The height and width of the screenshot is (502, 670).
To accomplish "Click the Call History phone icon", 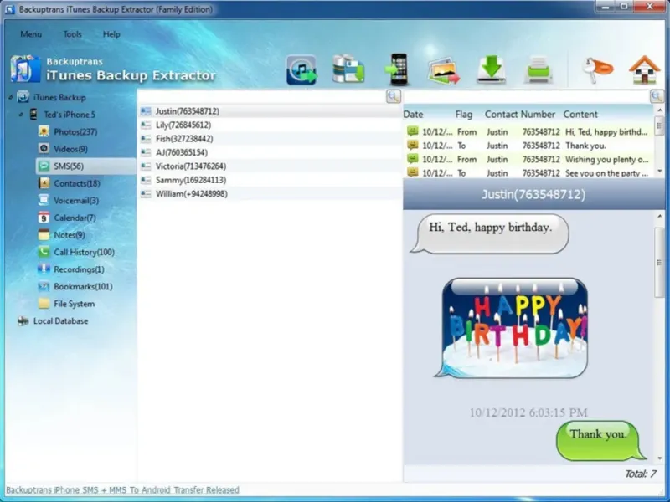I will click(x=44, y=252).
